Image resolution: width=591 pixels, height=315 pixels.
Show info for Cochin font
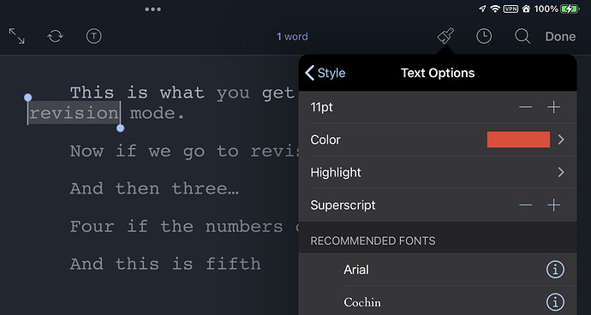click(555, 302)
